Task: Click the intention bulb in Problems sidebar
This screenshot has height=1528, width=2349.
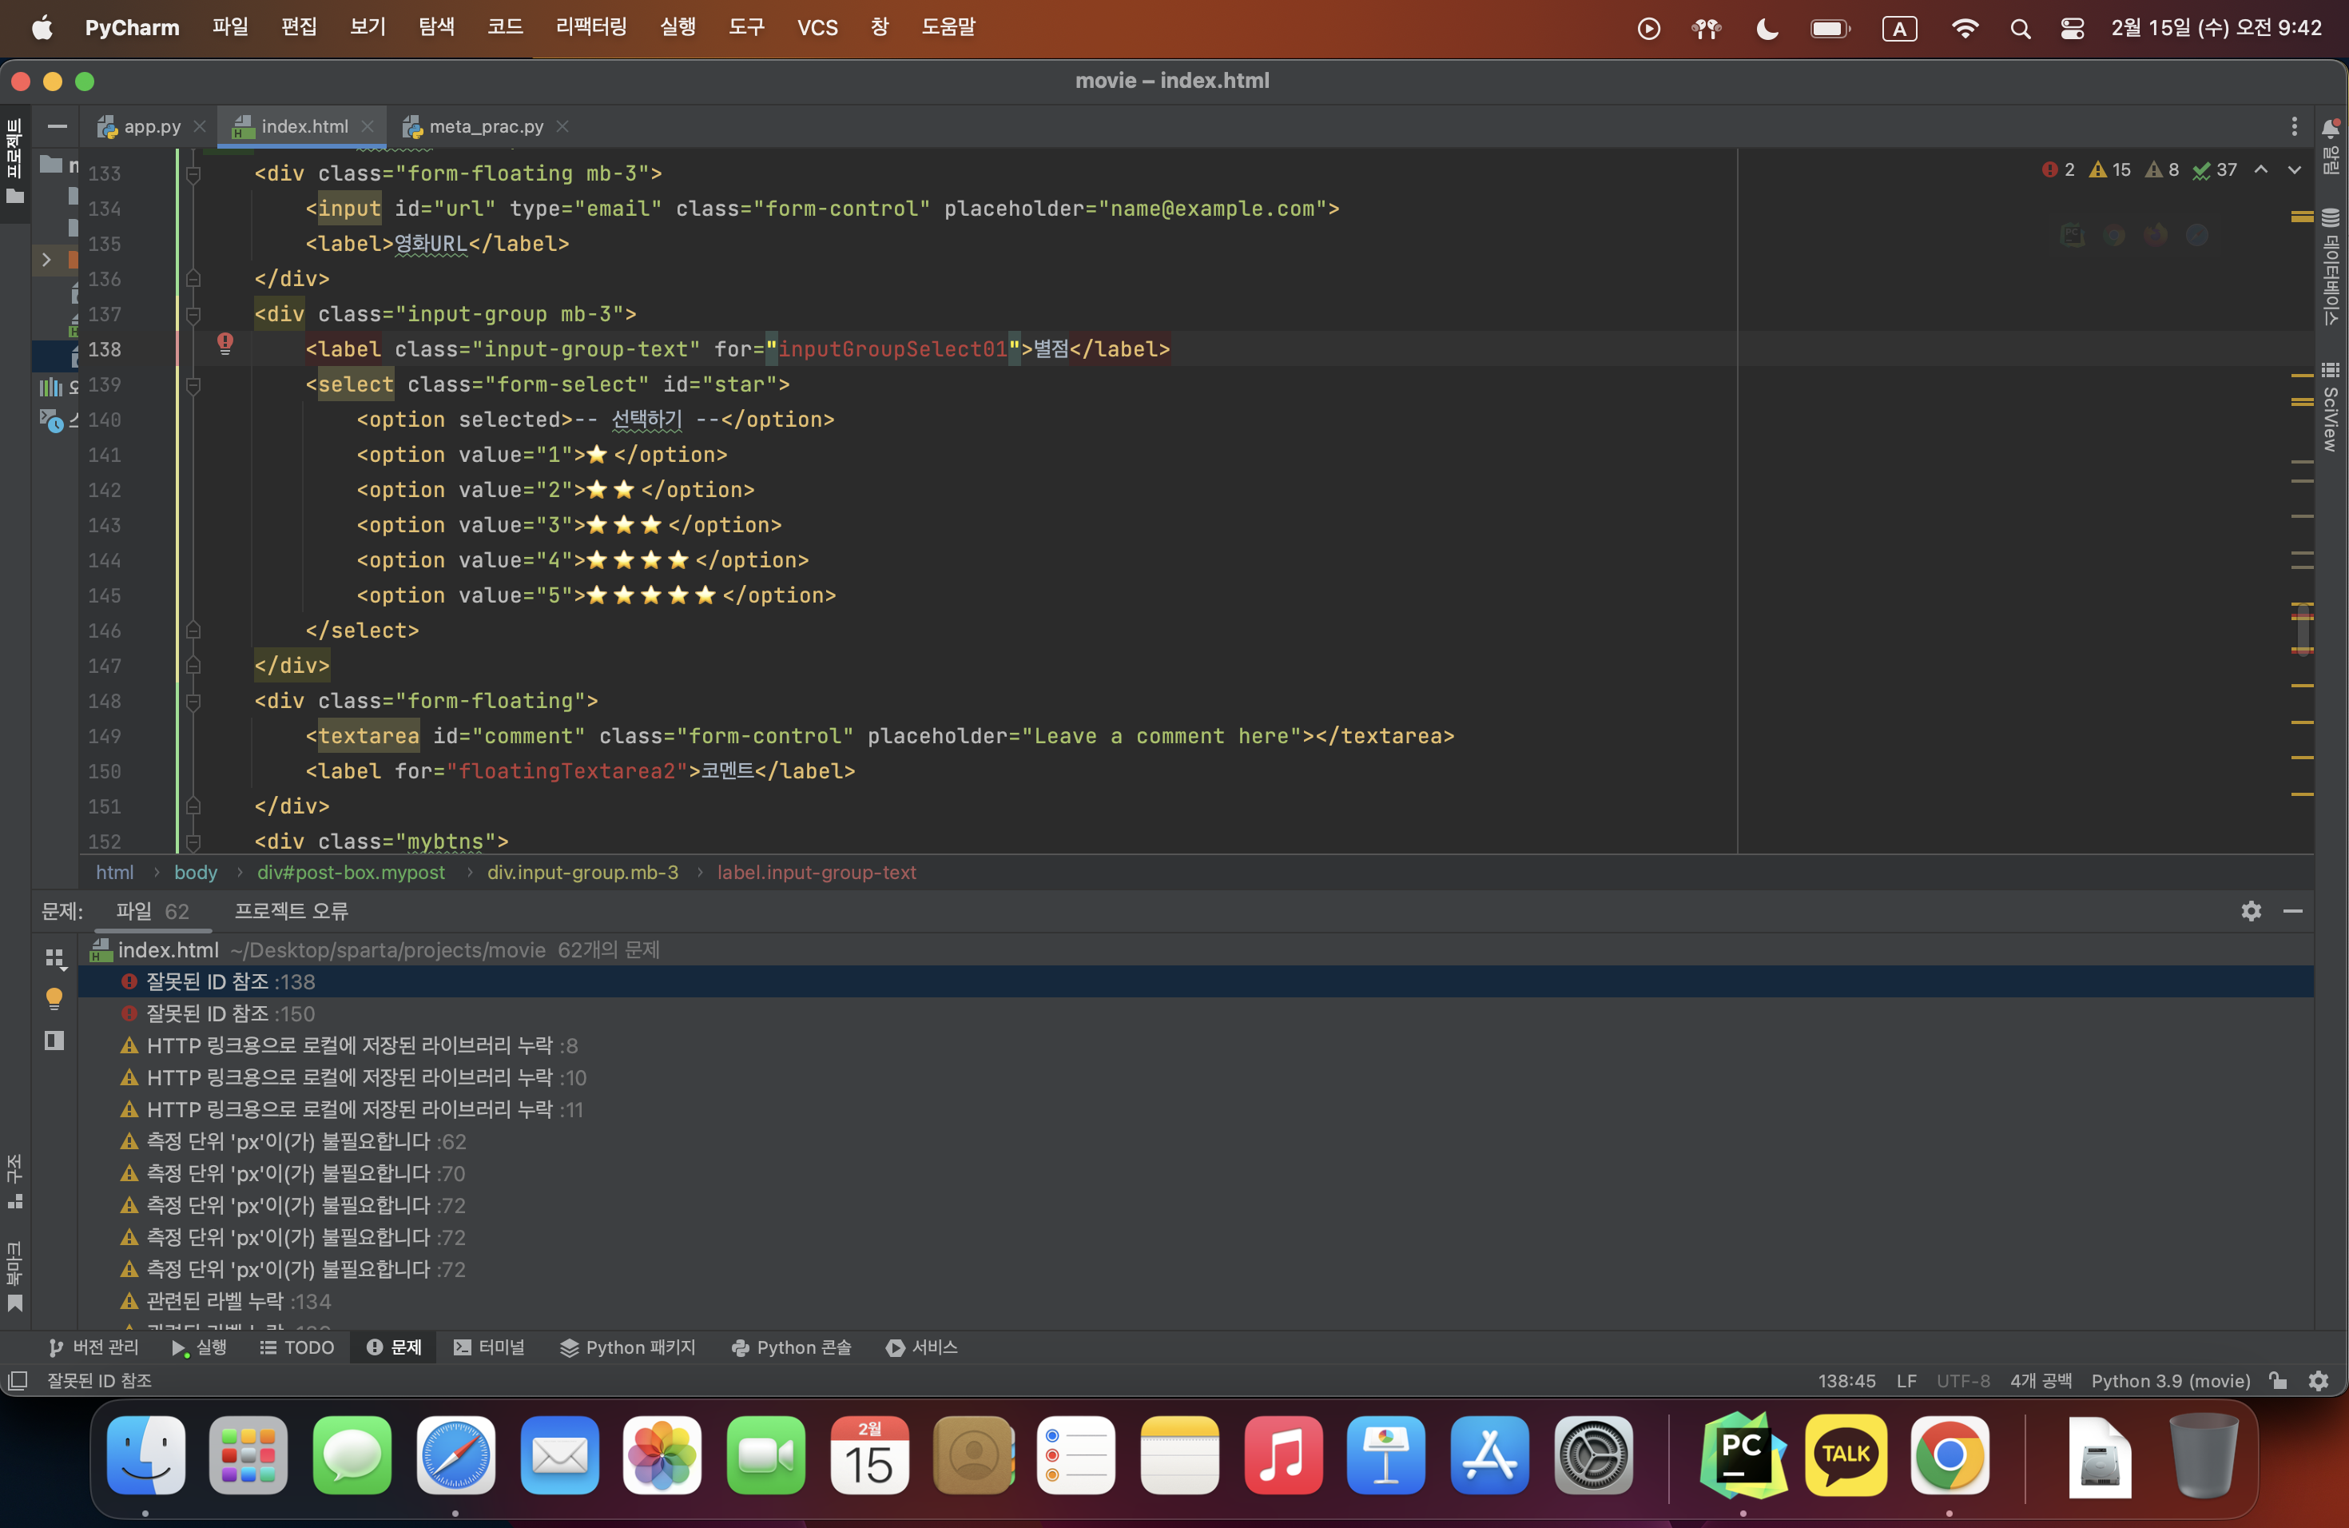Action: (x=54, y=999)
